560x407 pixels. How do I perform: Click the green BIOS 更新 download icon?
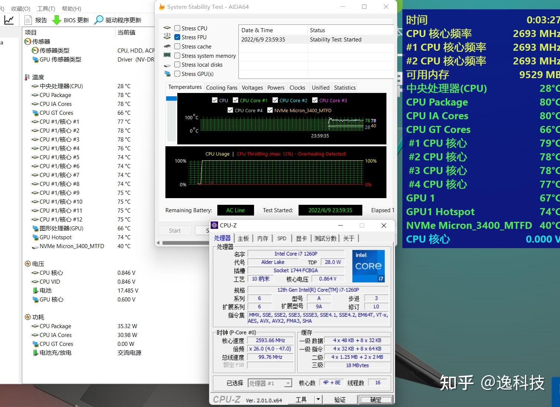[56, 20]
